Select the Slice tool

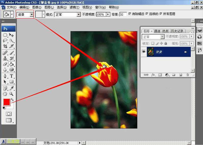(x=11, y=46)
